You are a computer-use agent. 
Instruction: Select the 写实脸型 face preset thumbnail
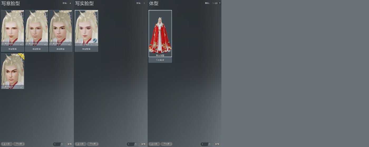coord(86,28)
